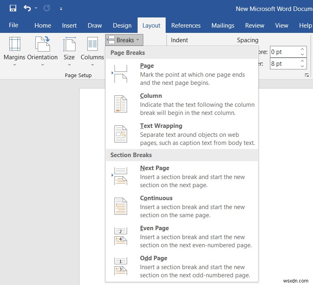Click the Columns icon
Screen dimensions: 313x285
click(x=93, y=44)
